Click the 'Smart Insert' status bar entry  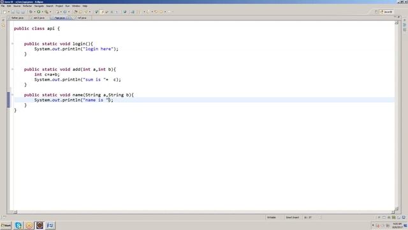point(293,217)
